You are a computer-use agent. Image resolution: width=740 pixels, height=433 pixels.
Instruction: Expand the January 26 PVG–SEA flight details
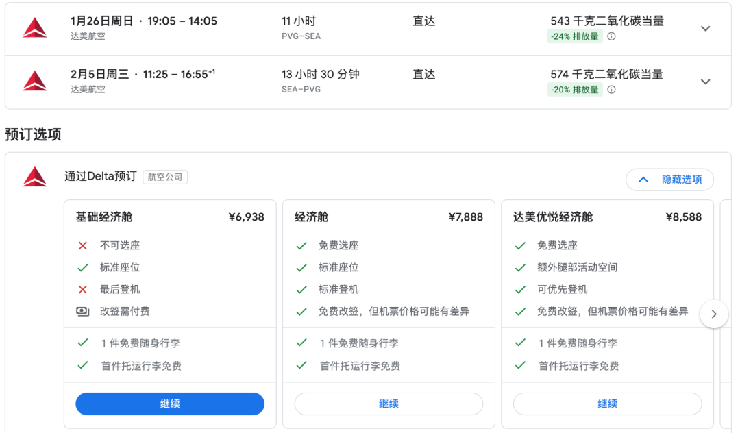point(705,29)
